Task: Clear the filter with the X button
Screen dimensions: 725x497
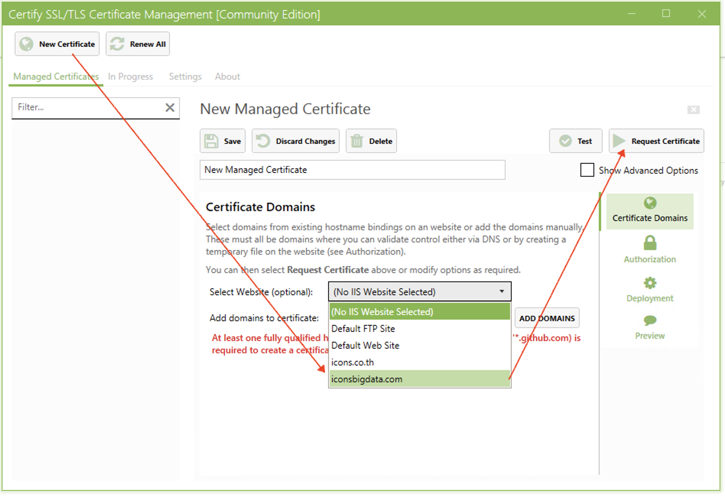Action: point(170,107)
